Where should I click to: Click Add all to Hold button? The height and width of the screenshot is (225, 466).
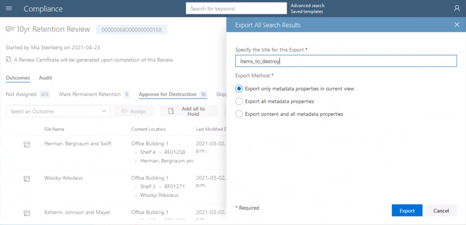coord(189,111)
